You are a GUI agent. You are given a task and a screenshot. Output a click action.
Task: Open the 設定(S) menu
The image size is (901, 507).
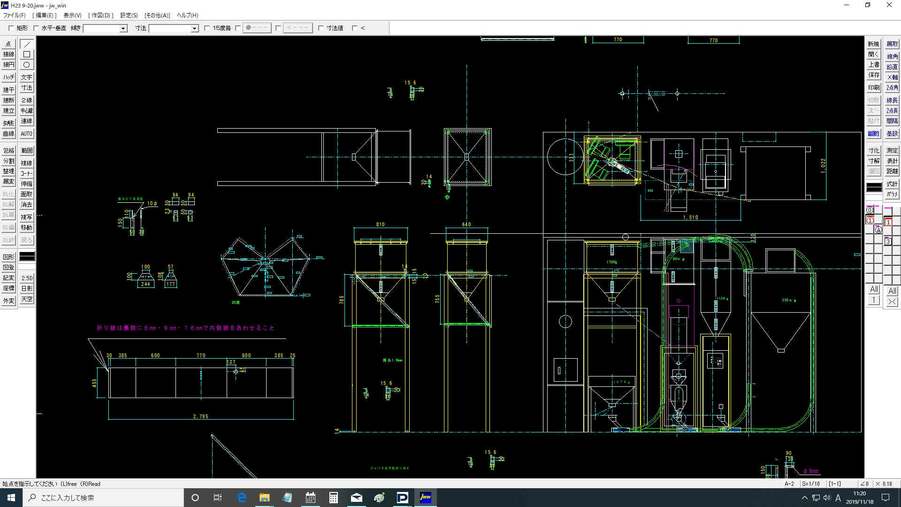coord(129,15)
